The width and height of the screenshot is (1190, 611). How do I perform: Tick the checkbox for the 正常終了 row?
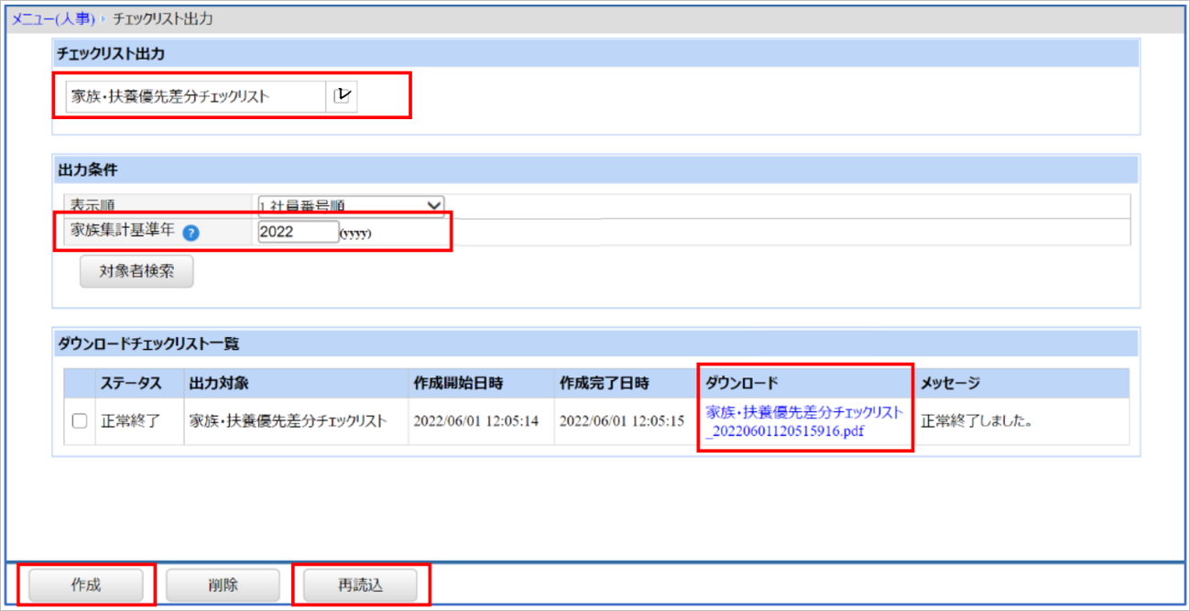[80, 421]
